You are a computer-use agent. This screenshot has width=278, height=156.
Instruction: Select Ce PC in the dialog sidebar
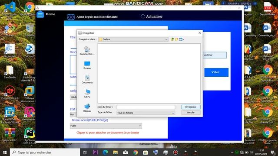click(x=87, y=94)
